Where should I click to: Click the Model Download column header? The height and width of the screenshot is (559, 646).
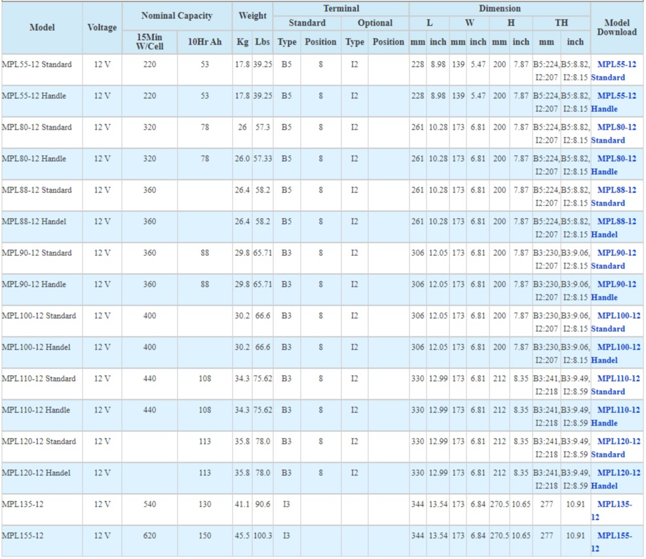pos(617,27)
